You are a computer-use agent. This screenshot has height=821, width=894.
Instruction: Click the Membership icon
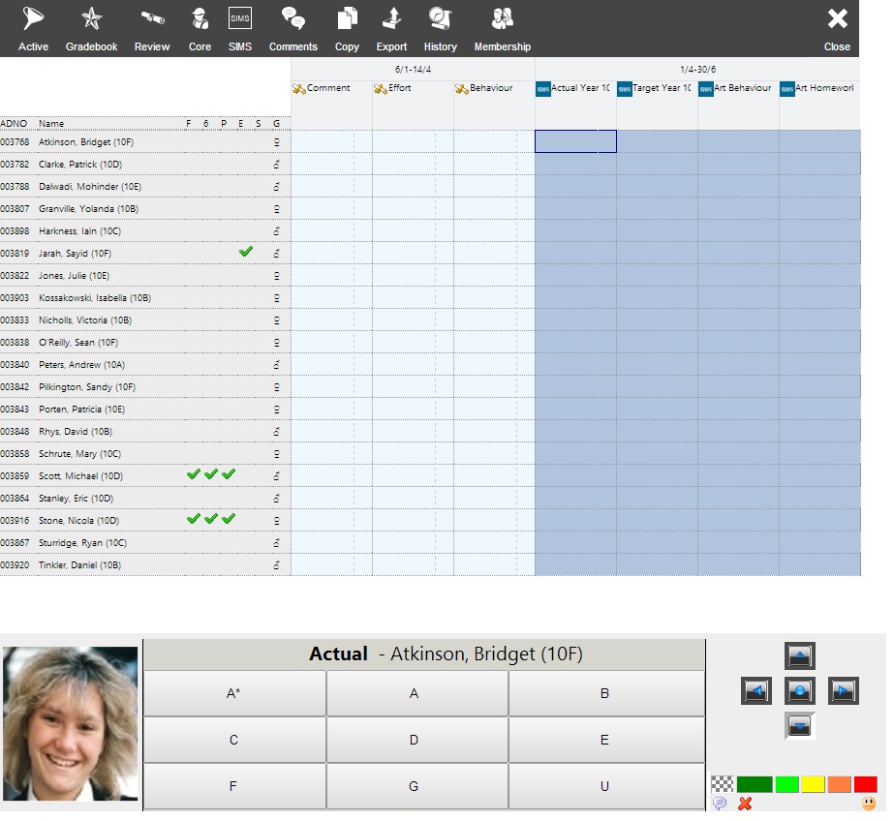pos(503,30)
